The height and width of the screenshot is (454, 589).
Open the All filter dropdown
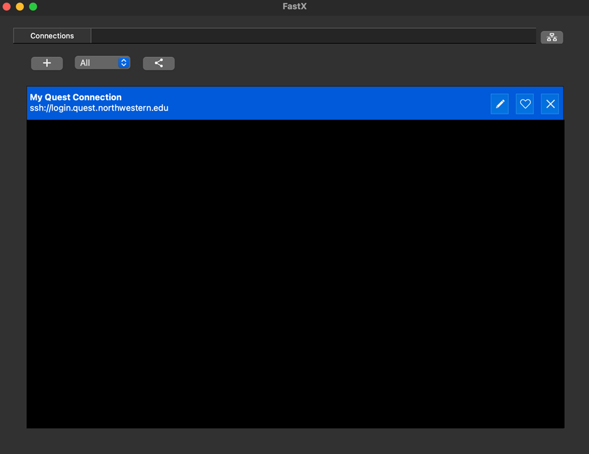pyautogui.click(x=97, y=63)
